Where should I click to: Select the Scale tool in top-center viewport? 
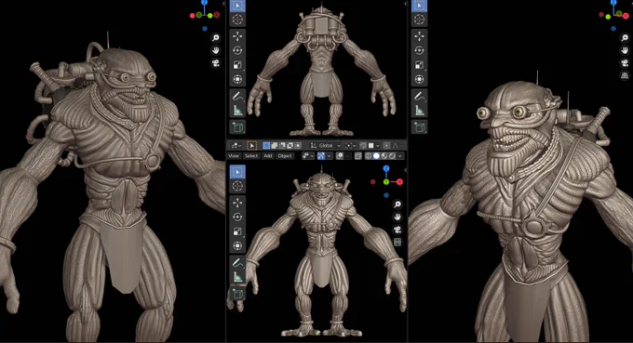237,65
